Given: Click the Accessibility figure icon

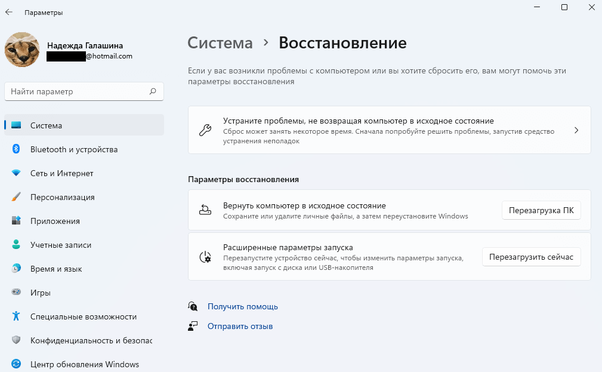Looking at the screenshot, I should [17, 316].
